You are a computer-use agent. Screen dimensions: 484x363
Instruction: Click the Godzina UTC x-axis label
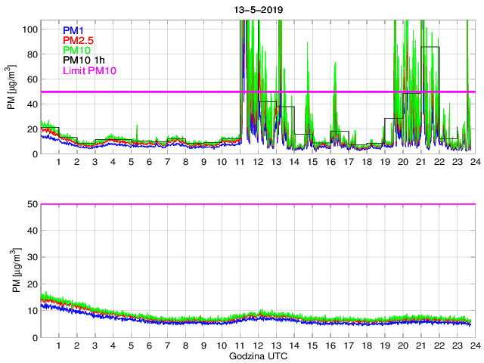pyautogui.click(x=257, y=355)
